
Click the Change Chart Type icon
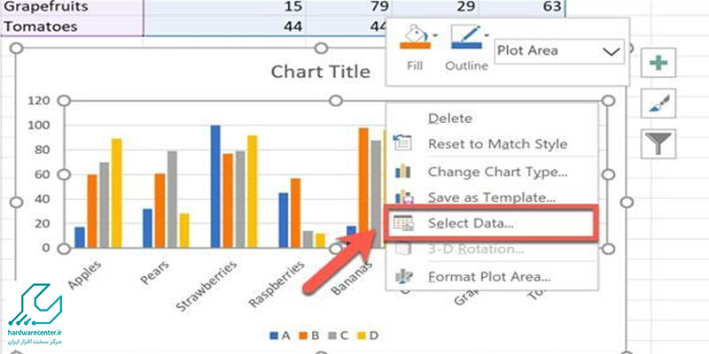pyautogui.click(x=403, y=171)
